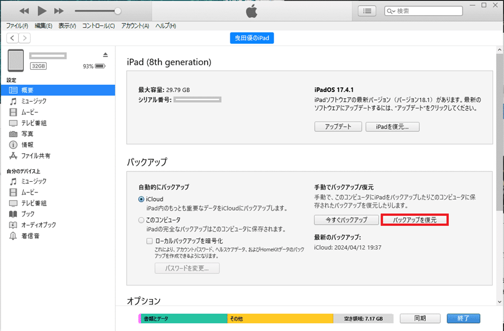Open 設定 ミュージック music note icon
The height and width of the screenshot is (331, 504).
[x=13, y=102]
